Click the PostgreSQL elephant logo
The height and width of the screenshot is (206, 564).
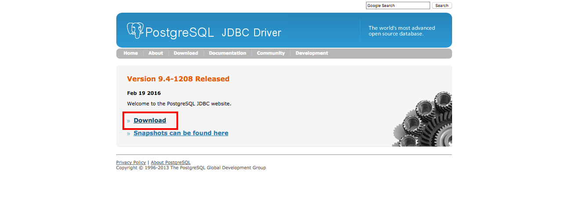click(135, 31)
